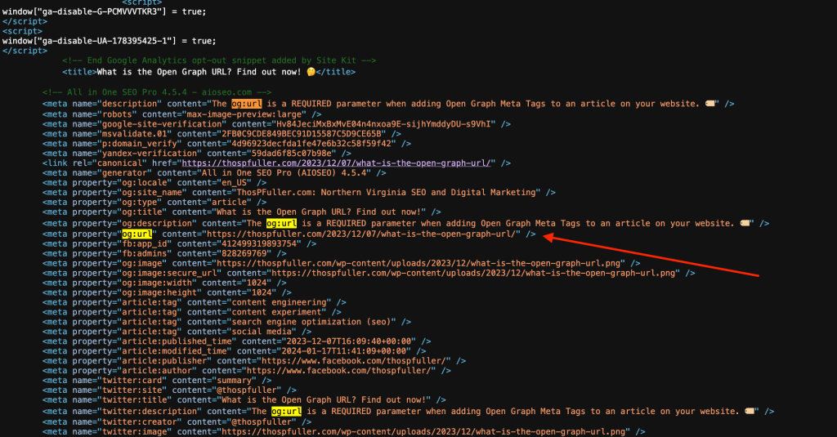Click the robots max-image-preview:large line

[x=182, y=114]
